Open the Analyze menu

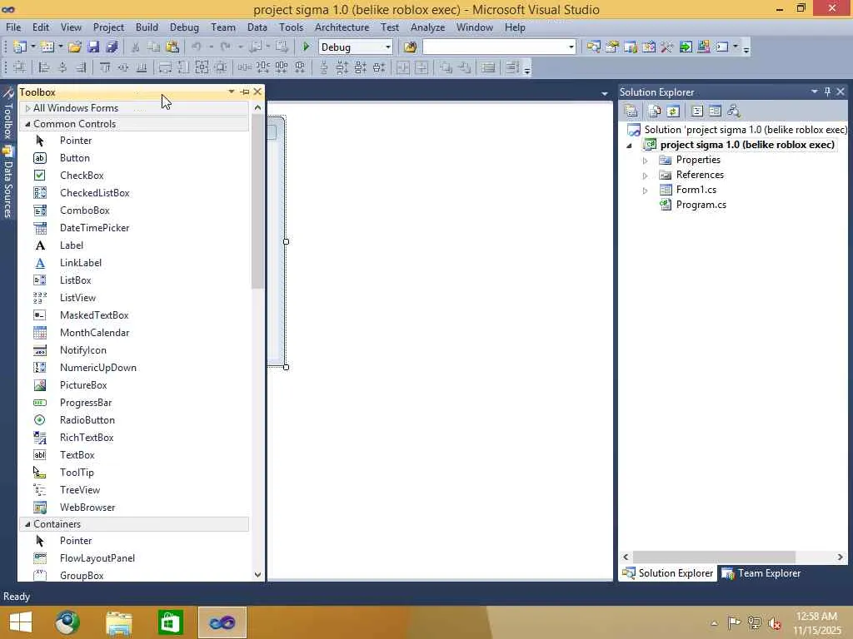pyautogui.click(x=427, y=27)
